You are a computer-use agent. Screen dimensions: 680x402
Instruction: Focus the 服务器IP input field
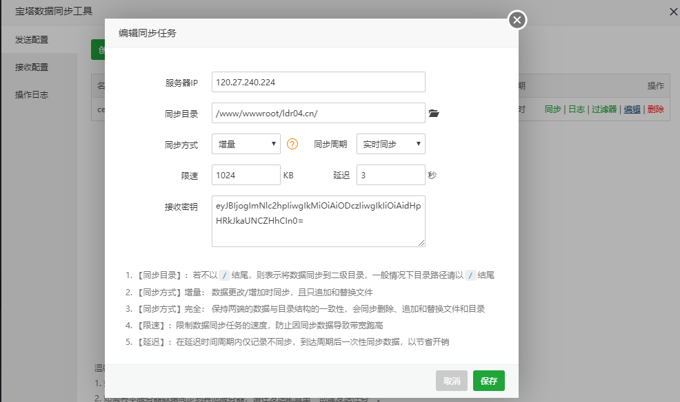(x=319, y=82)
